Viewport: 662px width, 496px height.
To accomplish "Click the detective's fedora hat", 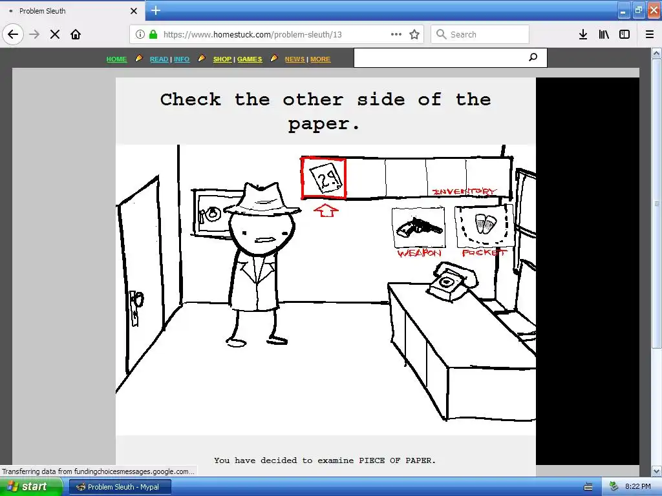I will coord(262,200).
